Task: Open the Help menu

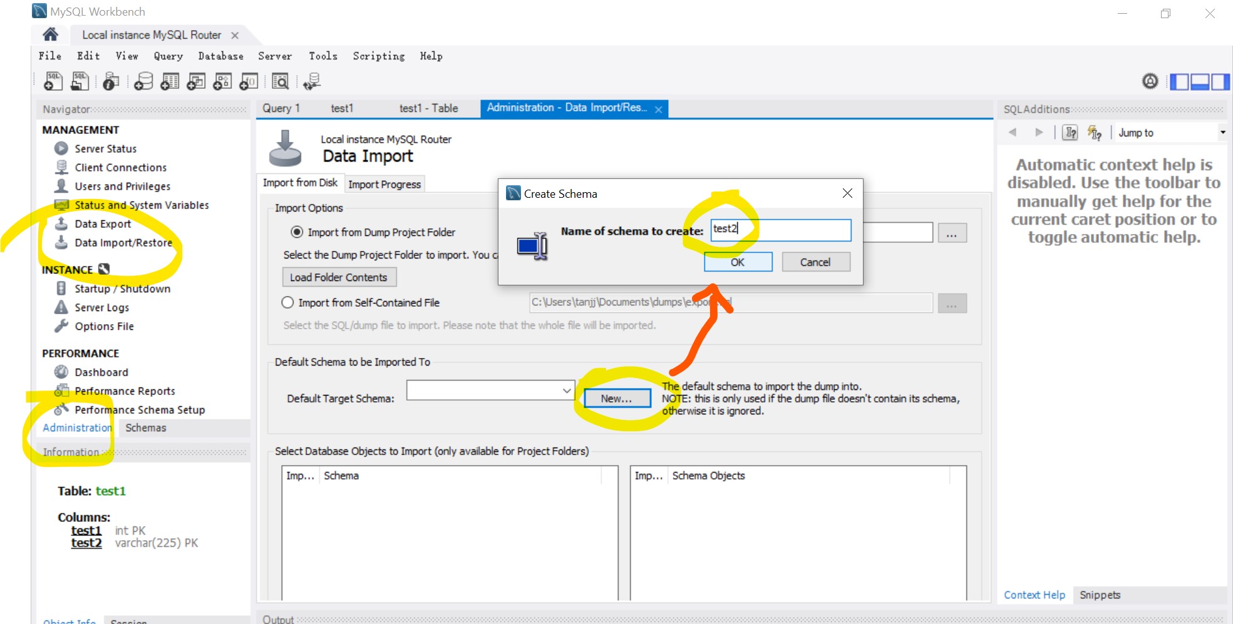Action: (x=431, y=56)
